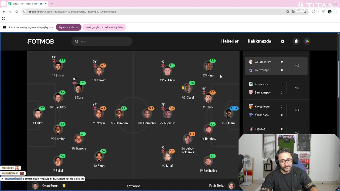Click the Kayserispor club crest icon
The height and width of the screenshot is (191, 340).
point(251,107)
